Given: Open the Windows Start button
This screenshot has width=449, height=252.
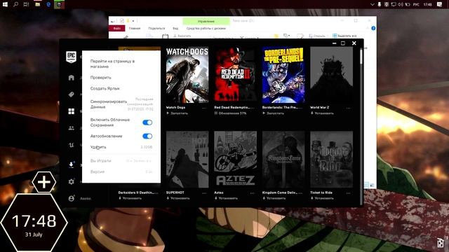Looking at the screenshot, I should point(5,4).
